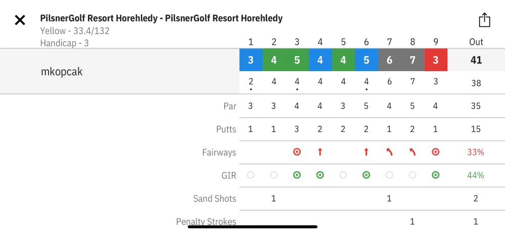
Task: Tap the share icon at top right
Action: pos(484,20)
